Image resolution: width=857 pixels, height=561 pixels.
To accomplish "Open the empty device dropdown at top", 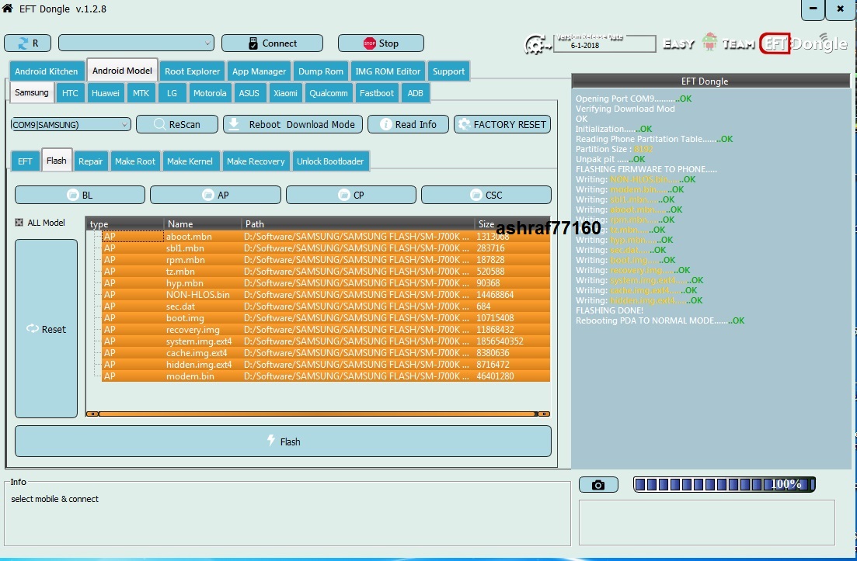I will point(136,43).
